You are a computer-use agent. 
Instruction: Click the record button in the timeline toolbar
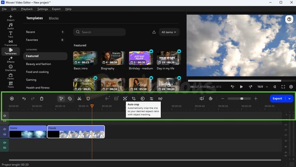[12, 99]
